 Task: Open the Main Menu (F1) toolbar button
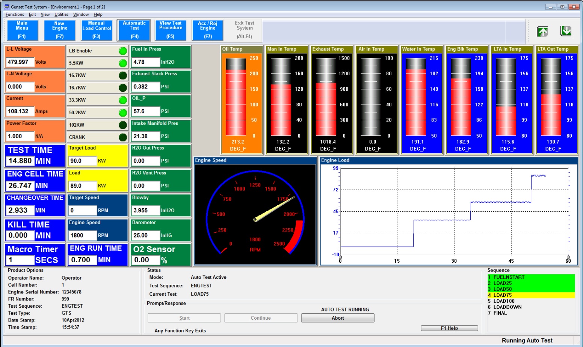pos(22,30)
